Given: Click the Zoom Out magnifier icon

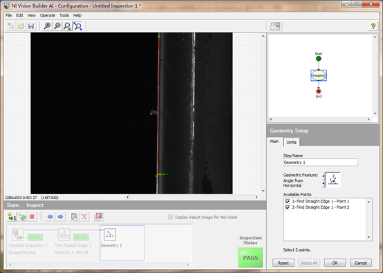Looking at the screenshot, I should point(57,26).
